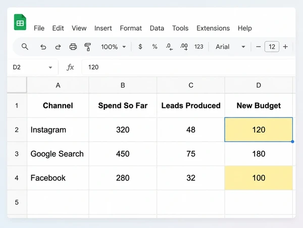Select the cell with value 280
The height and width of the screenshot is (228, 303).
123,178
